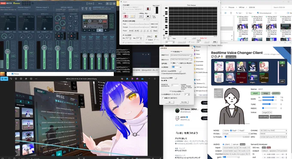292x159 pixels.
Task: Toggle A1 bus on Stereo Input 1 strip
Action: point(13,42)
